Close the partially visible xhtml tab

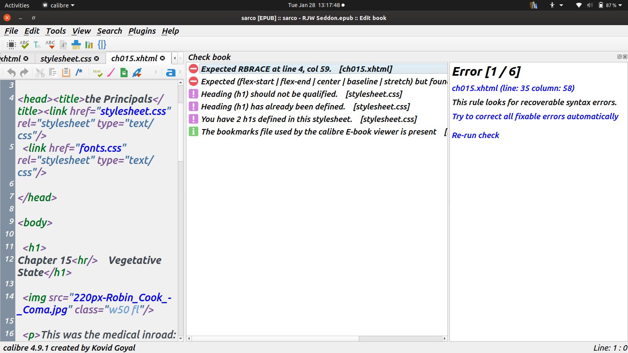[x=26, y=59]
